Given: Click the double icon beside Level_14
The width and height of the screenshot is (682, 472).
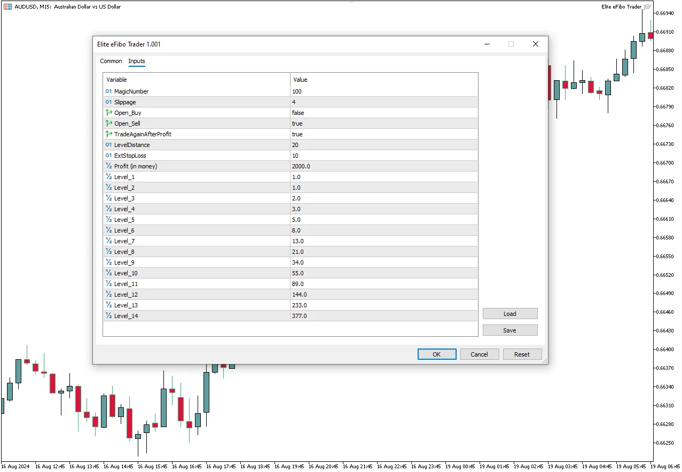Looking at the screenshot, I should click(109, 316).
